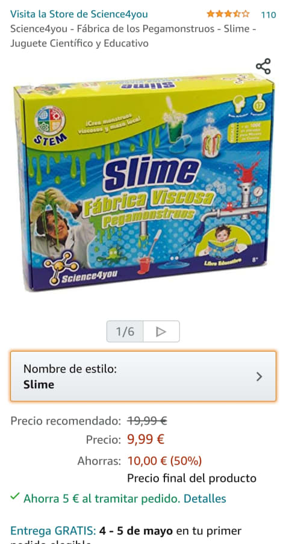
Task: Click the 10,00 € (50%) savings text
Action: [165, 461]
